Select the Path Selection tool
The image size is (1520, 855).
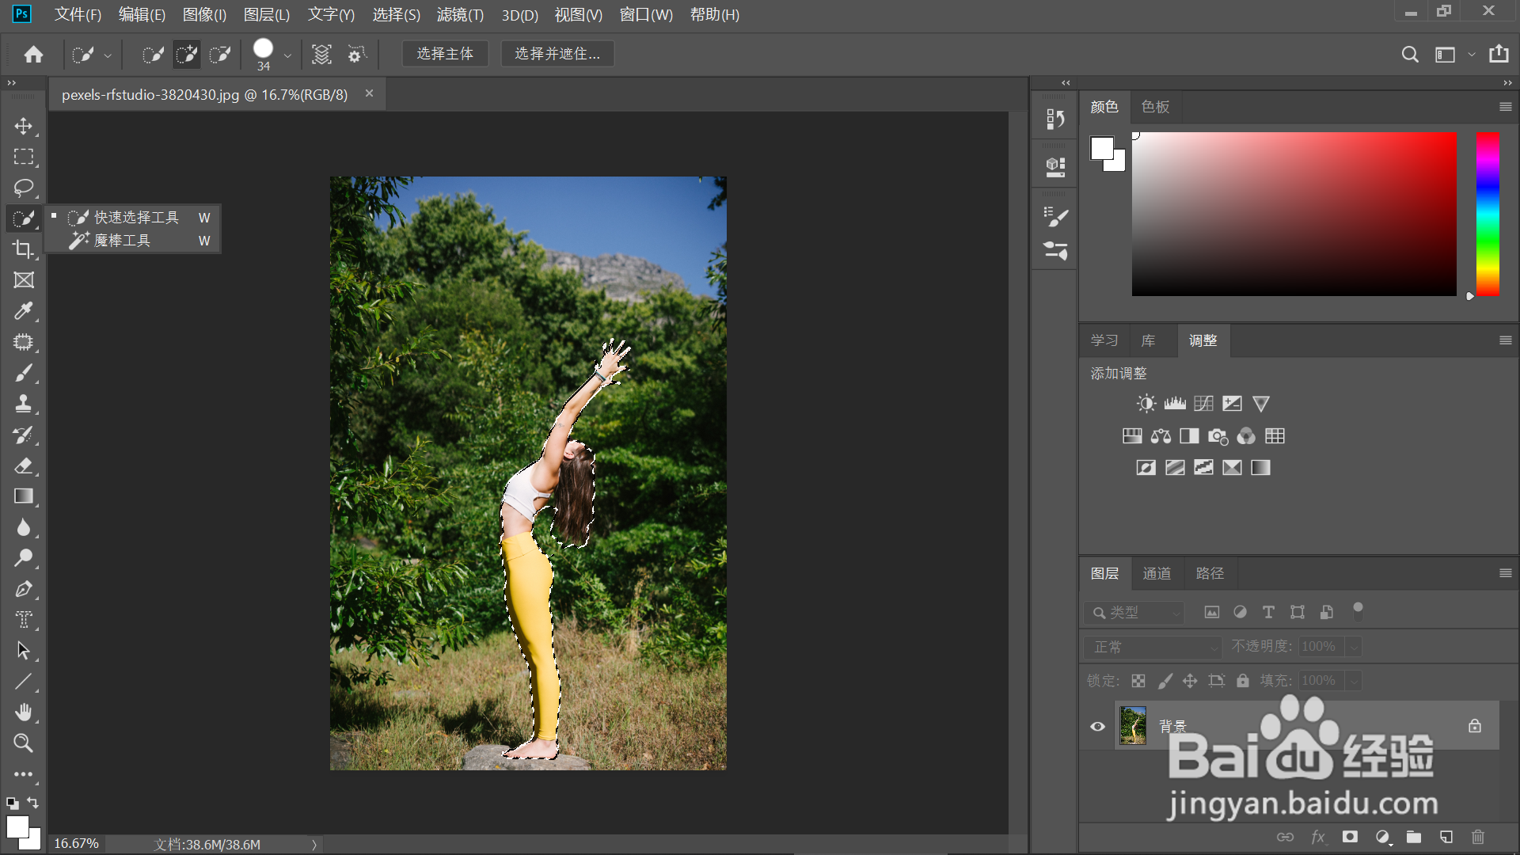pyautogui.click(x=24, y=651)
